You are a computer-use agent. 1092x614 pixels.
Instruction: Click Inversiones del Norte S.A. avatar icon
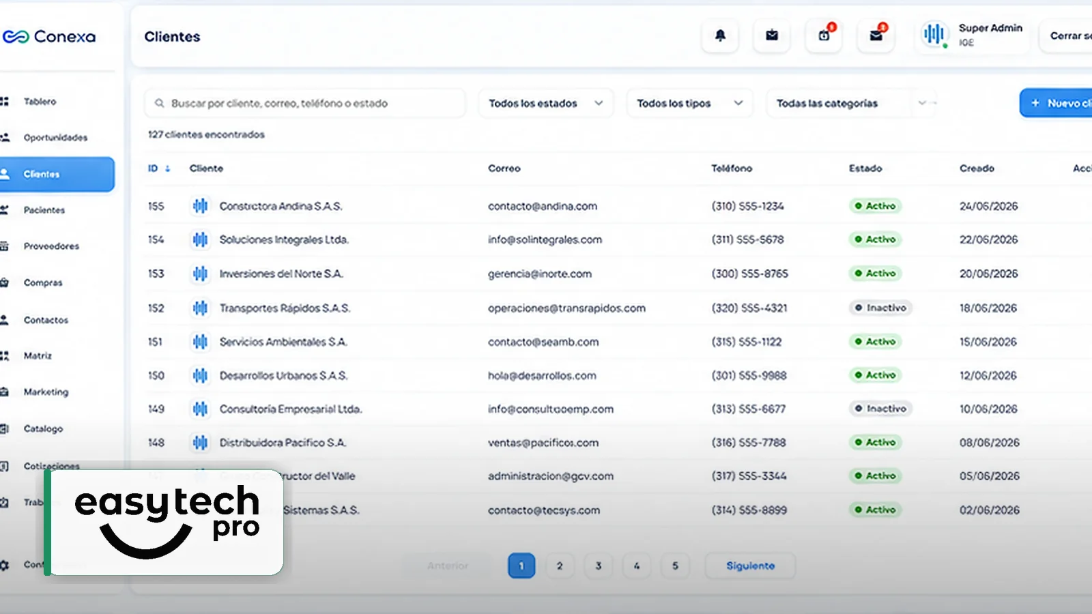[x=200, y=274]
